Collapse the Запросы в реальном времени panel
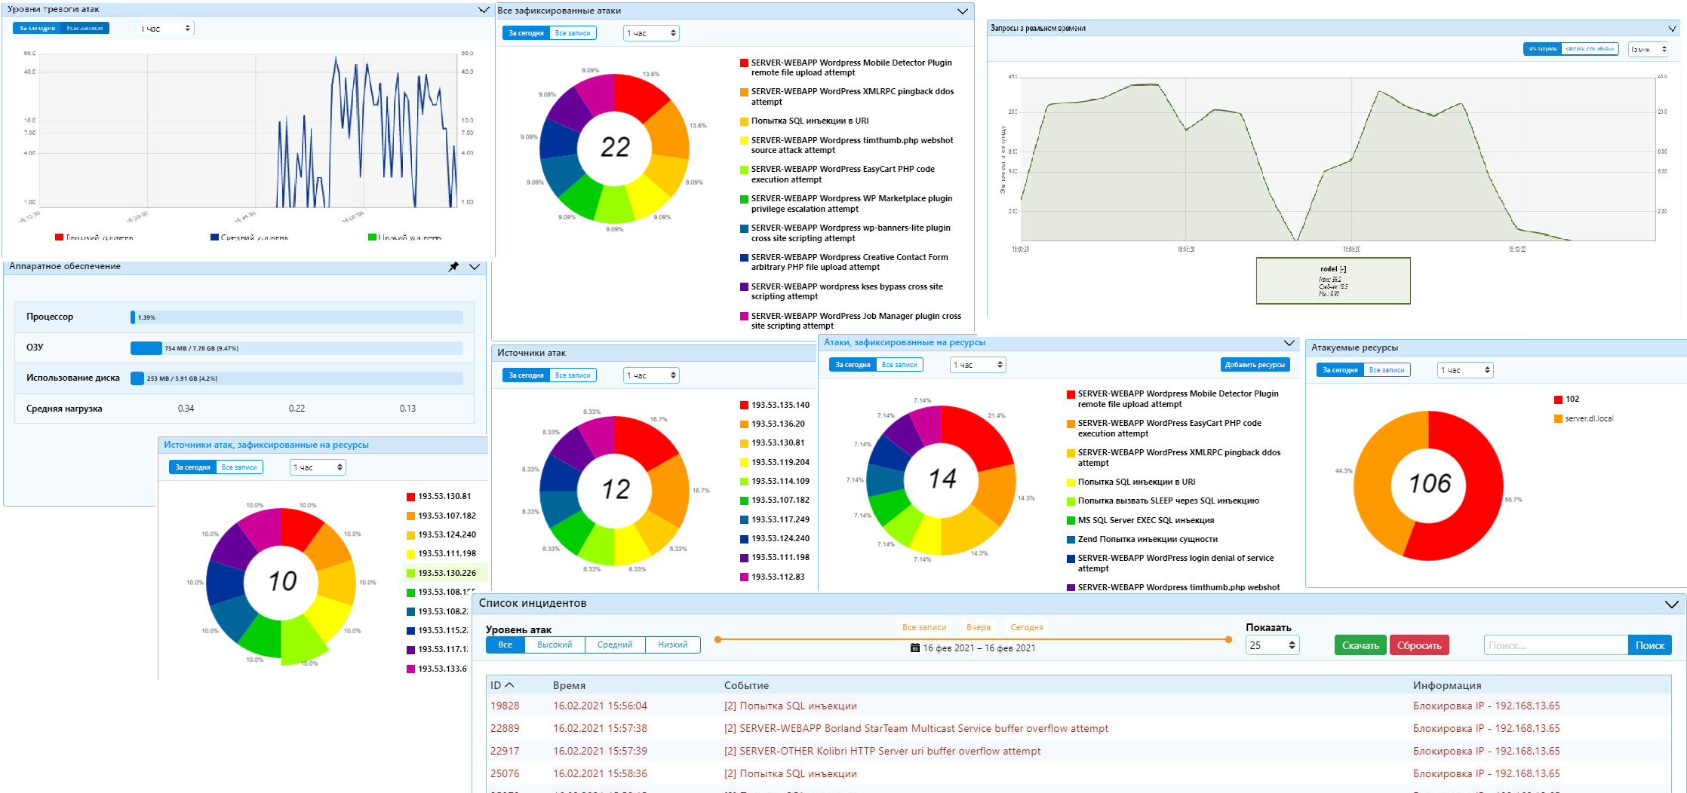 click(x=1672, y=29)
